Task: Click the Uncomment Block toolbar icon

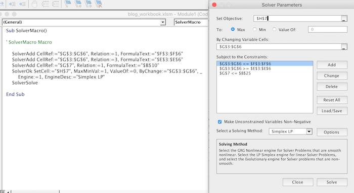Action: click(x=55, y=4)
